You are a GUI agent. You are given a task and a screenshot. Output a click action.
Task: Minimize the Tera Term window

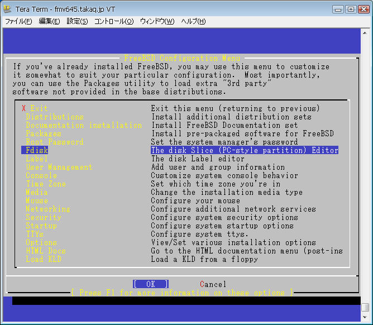click(x=338, y=9)
